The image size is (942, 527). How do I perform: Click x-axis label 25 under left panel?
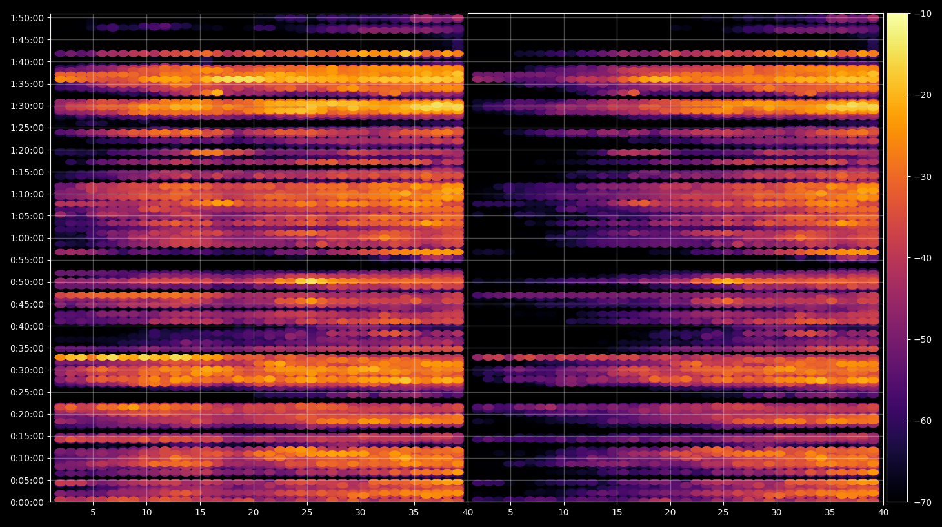307,513
